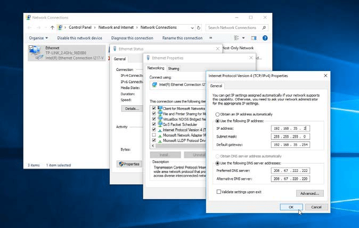Click Host-Only Network adapter label
This screenshot has height=228, width=359.
(x=238, y=48)
